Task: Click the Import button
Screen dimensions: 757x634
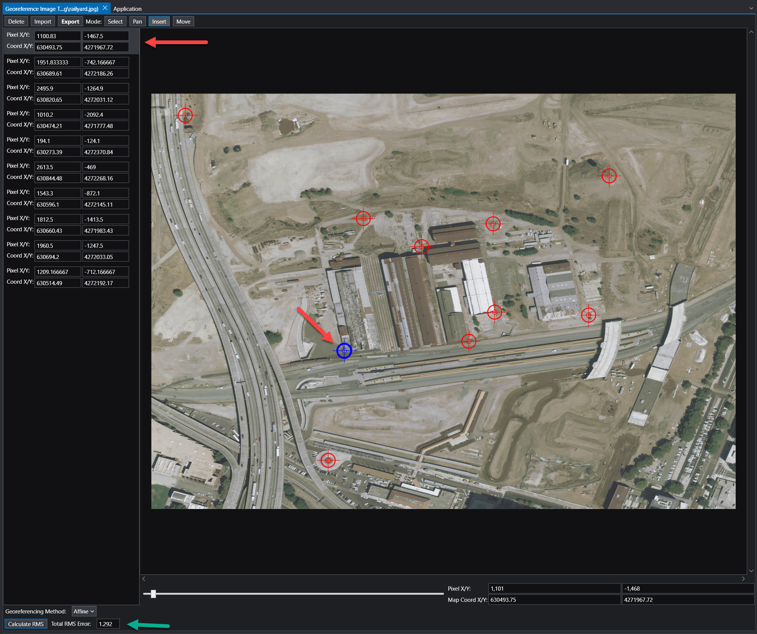Action: [43, 22]
